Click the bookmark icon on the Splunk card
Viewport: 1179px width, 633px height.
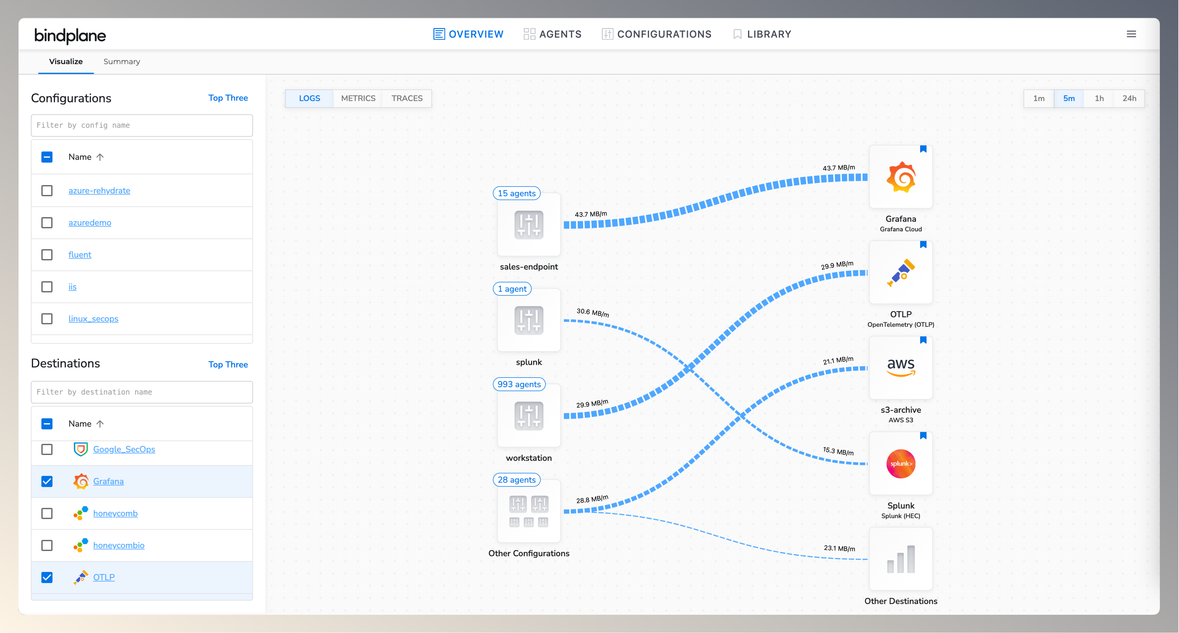[x=923, y=435]
